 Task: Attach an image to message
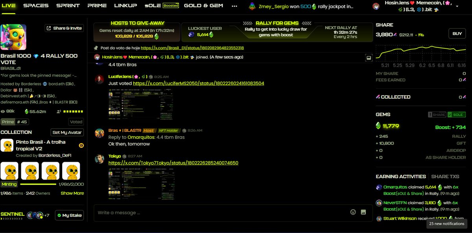click(x=363, y=212)
